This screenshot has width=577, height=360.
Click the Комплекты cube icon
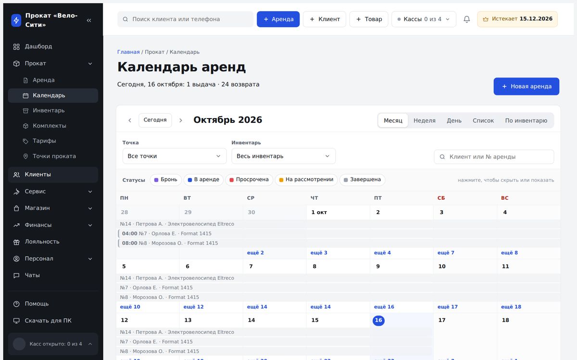tap(26, 126)
